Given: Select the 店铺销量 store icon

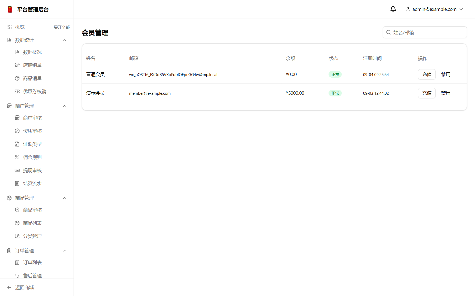Looking at the screenshot, I should point(17,65).
